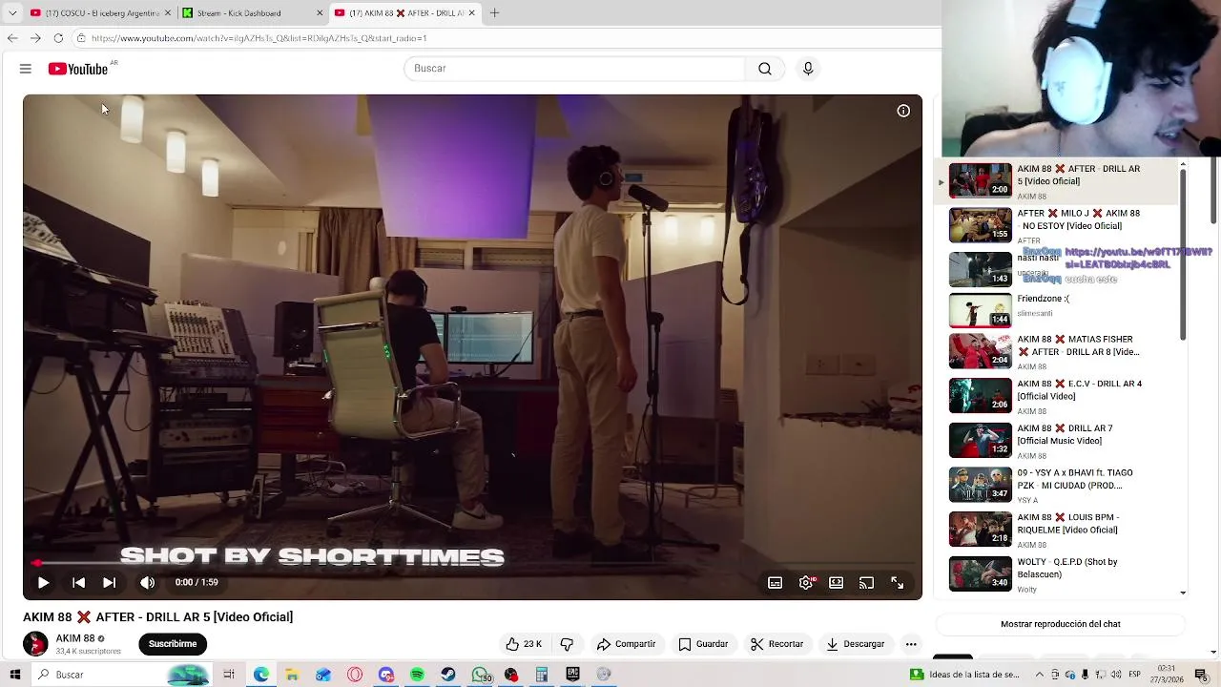Open more actions three-dot menu
This screenshot has width=1221, height=687.
coord(911,644)
